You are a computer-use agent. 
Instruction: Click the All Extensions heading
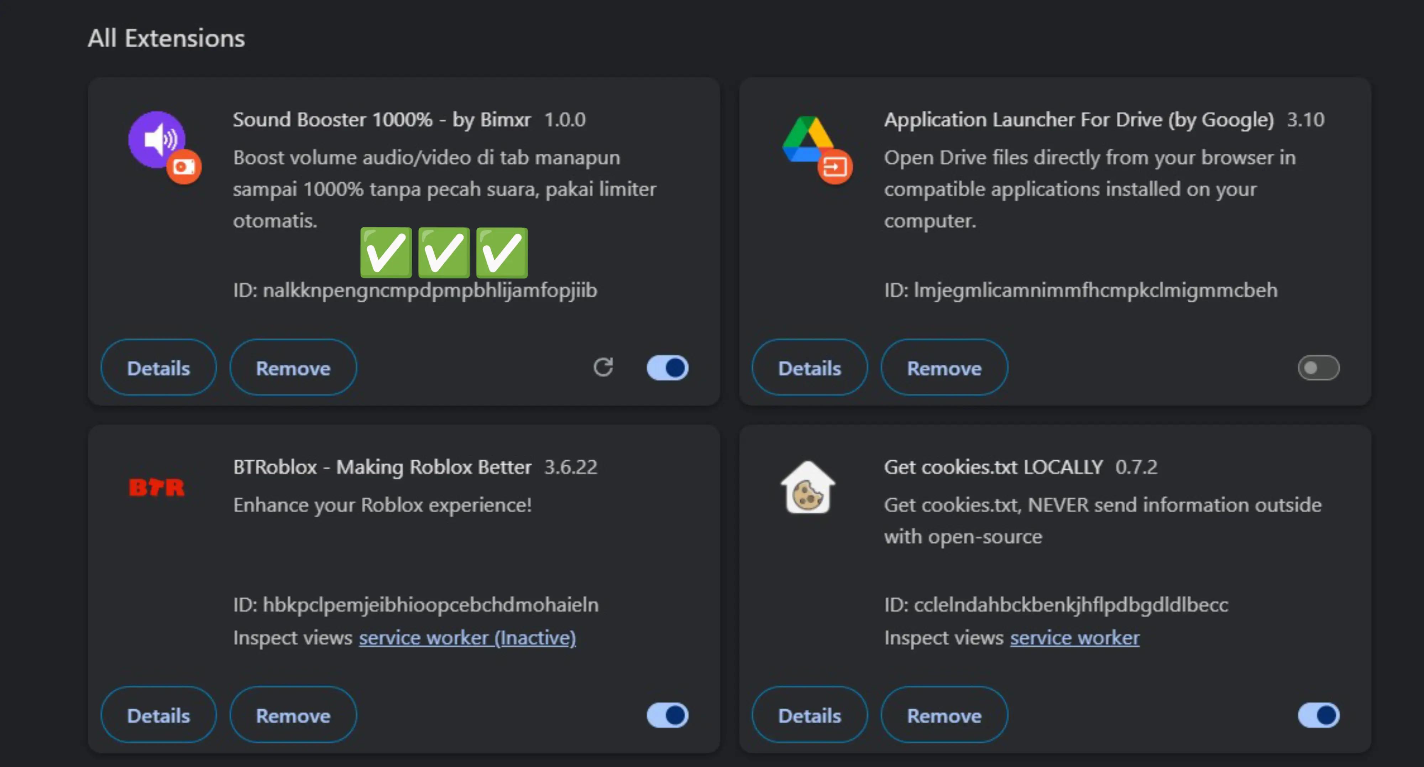tap(166, 38)
